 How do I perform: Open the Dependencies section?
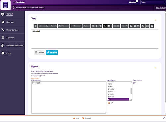tap(12, 30)
